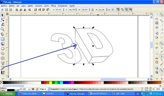Screen dimensions: 164x96
Task: Select the rectangle tool
Action: point(3,39)
